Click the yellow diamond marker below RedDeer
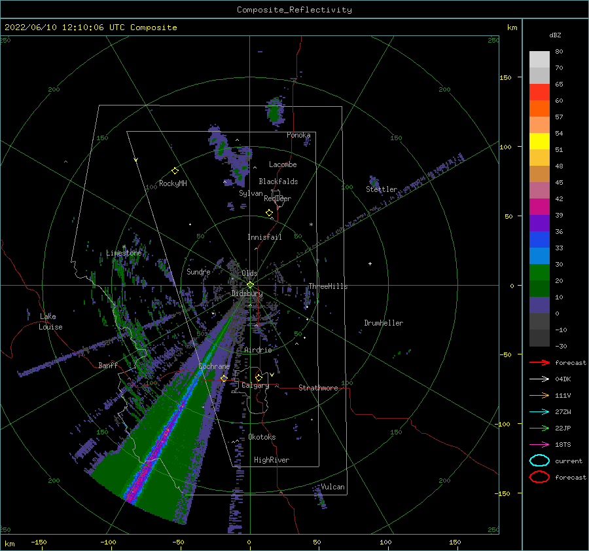 pos(269,213)
